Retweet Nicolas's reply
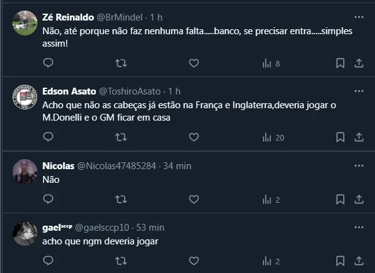The image size is (375, 273). pos(121,200)
